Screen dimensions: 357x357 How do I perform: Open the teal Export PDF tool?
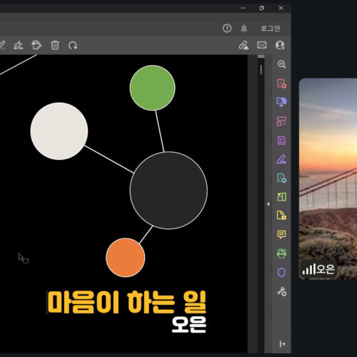[x=281, y=178]
